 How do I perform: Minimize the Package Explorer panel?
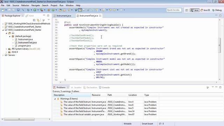point(44,15)
